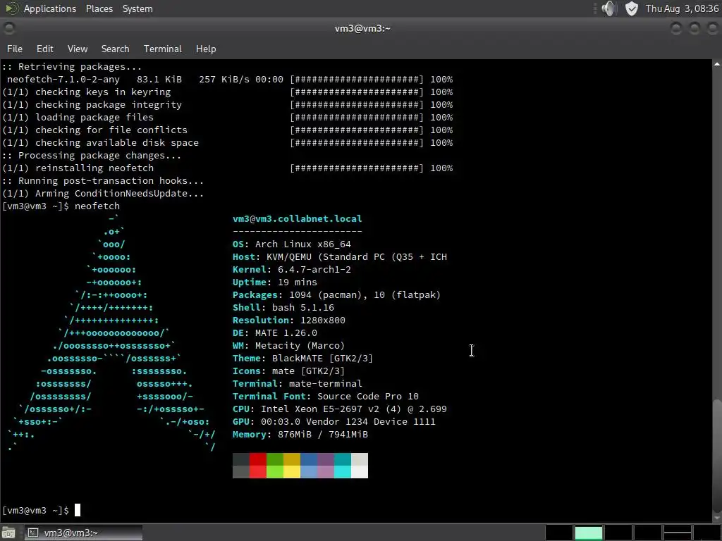Click the "Icons: mate [GTK2/3]" line
The height and width of the screenshot is (541, 722).
[288, 371]
